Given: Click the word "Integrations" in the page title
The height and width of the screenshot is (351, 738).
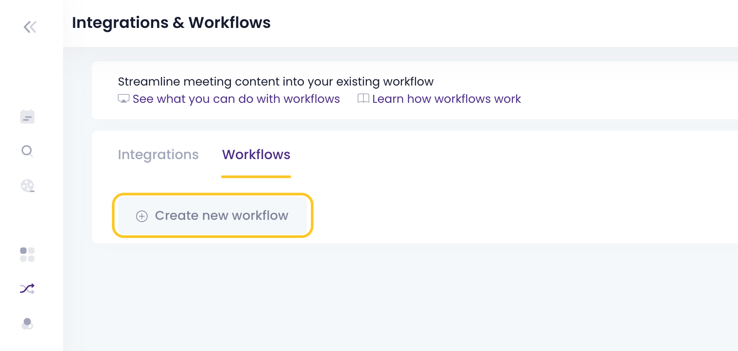Looking at the screenshot, I should [120, 23].
